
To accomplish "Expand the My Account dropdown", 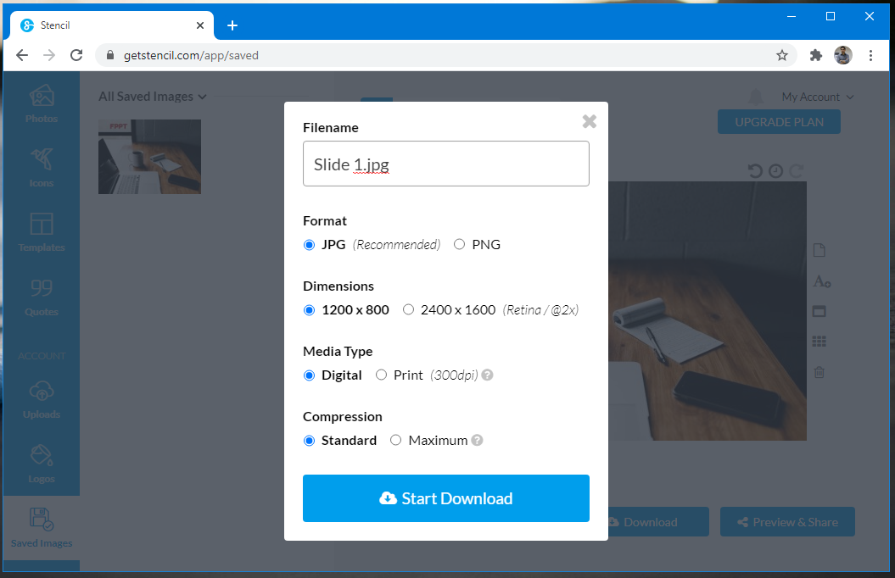I will [818, 97].
